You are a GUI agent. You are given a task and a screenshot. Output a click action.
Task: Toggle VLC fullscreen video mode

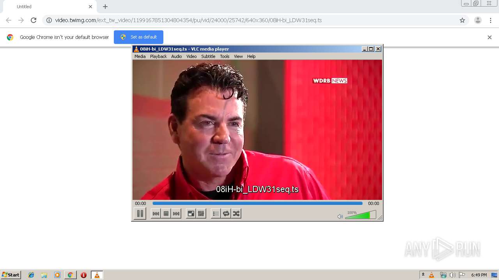[x=191, y=213]
